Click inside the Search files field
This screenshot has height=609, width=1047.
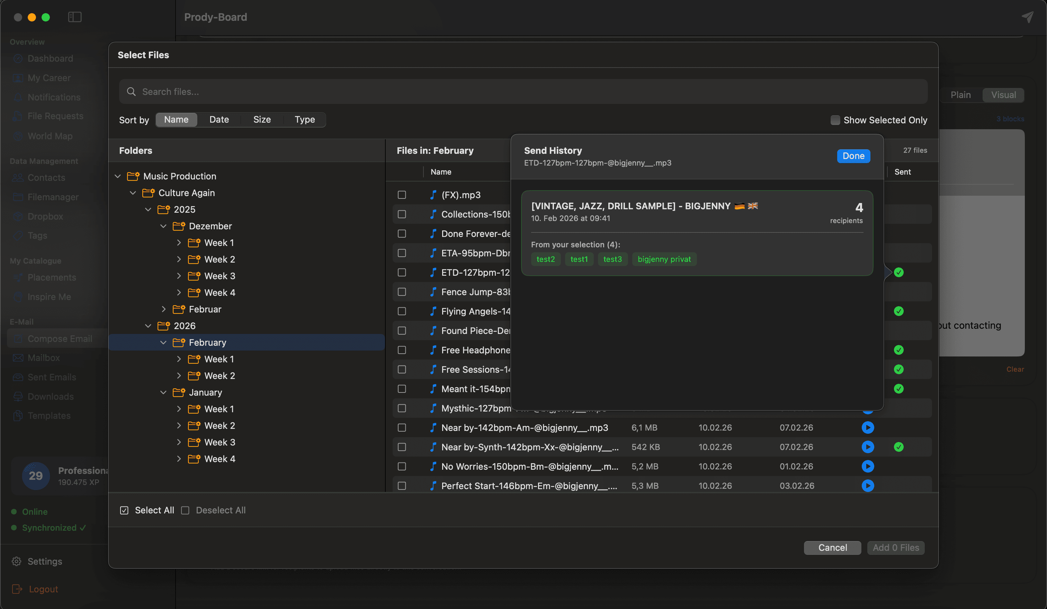291,91
